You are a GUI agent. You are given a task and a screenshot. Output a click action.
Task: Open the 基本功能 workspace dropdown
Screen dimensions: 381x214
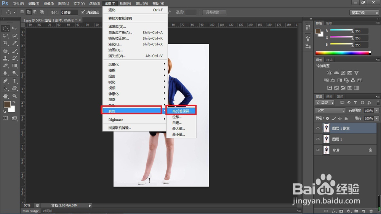[364, 13]
